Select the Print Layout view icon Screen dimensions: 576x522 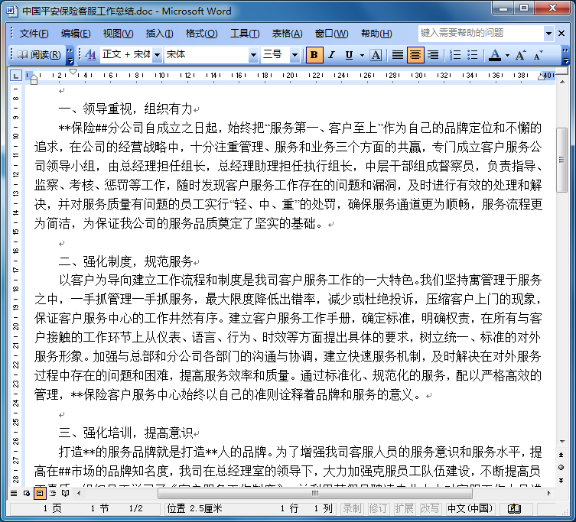coord(40,494)
